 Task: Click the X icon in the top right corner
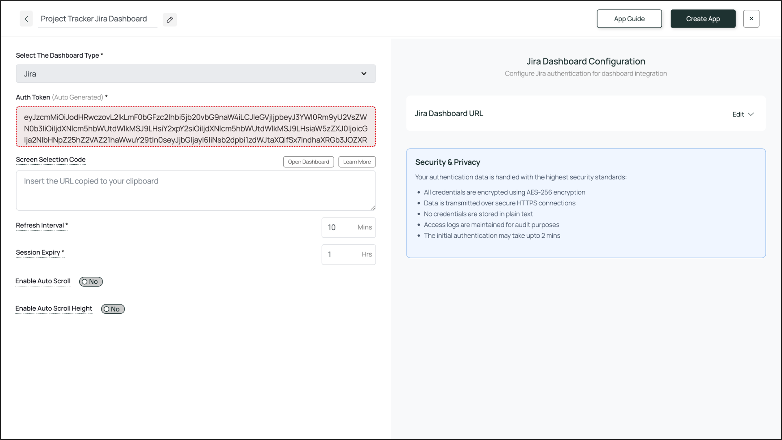751,18
